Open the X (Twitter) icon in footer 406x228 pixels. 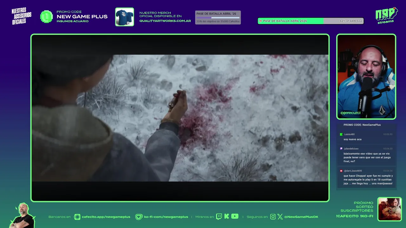click(280, 217)
